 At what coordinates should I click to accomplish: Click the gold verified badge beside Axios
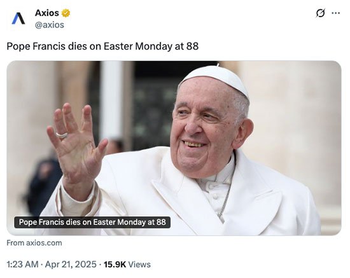coord(66,13)
